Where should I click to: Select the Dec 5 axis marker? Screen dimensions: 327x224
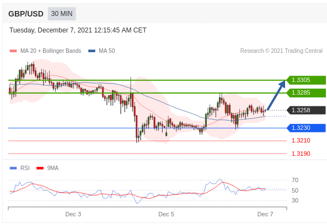coord(166,214)
